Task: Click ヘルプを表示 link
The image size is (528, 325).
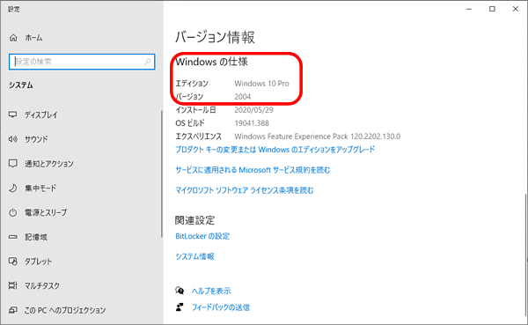Action: pyautogui.click(x=211, y=291)
